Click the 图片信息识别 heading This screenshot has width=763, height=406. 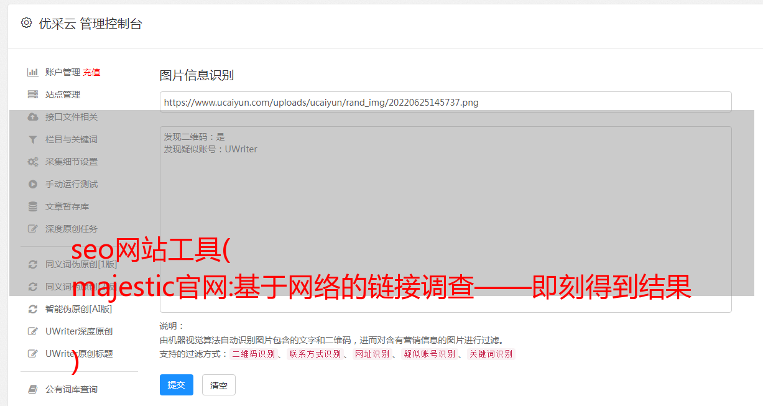coord(197,75)
